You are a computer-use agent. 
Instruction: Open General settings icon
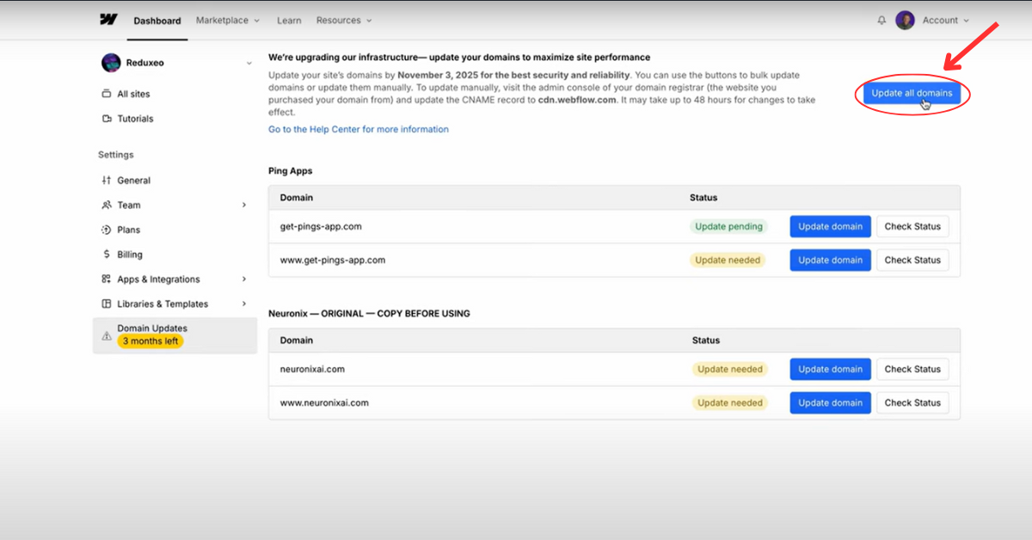click(107, 181)
